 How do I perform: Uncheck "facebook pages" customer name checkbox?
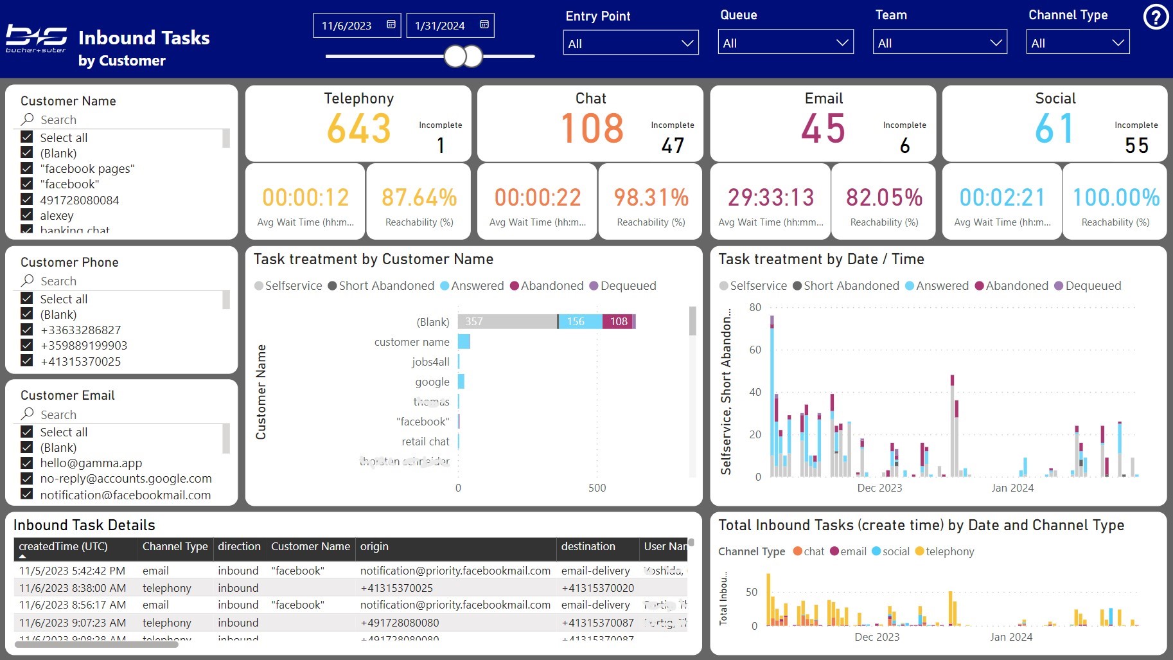[27, 168]
